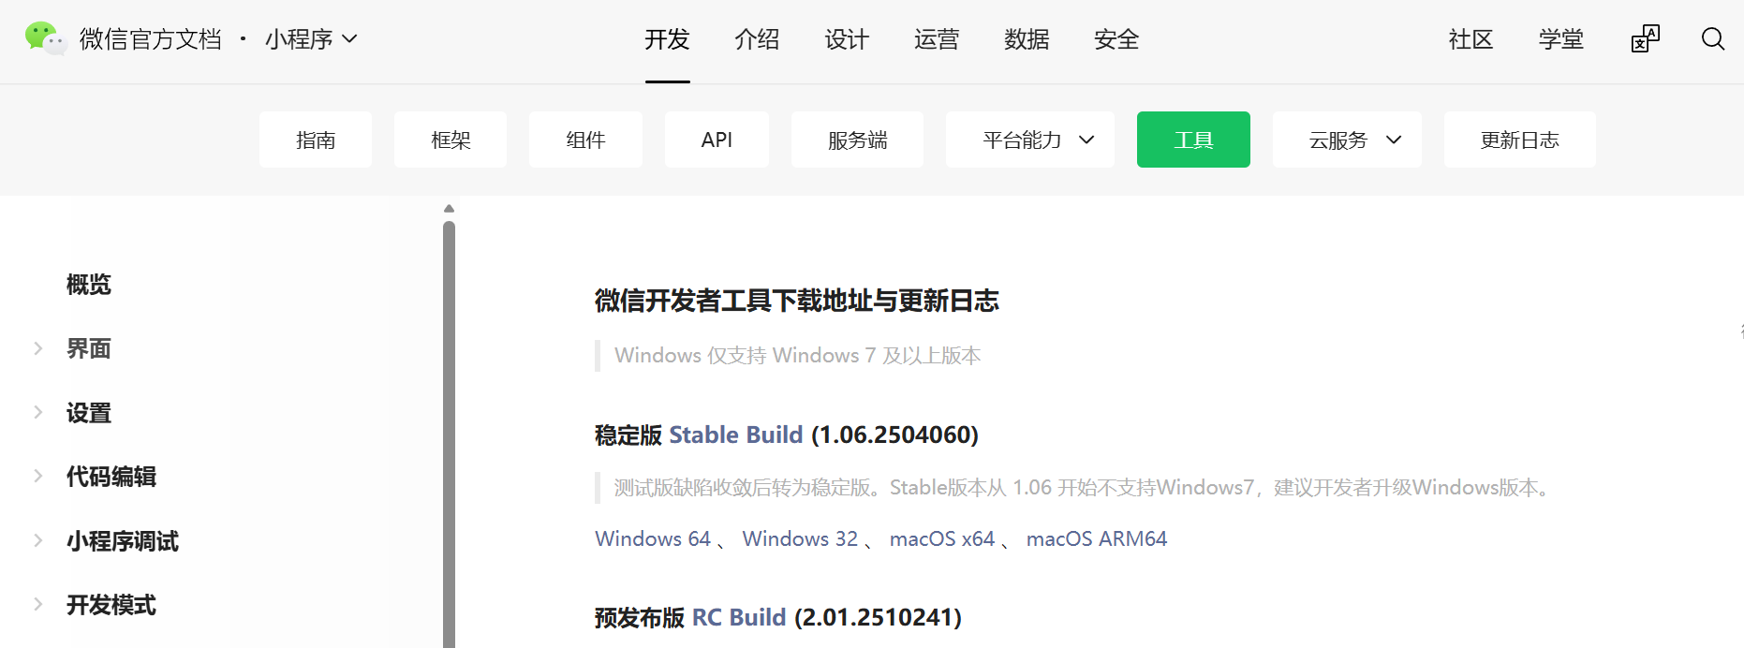Click the language translate icon

click(1645, 38)
